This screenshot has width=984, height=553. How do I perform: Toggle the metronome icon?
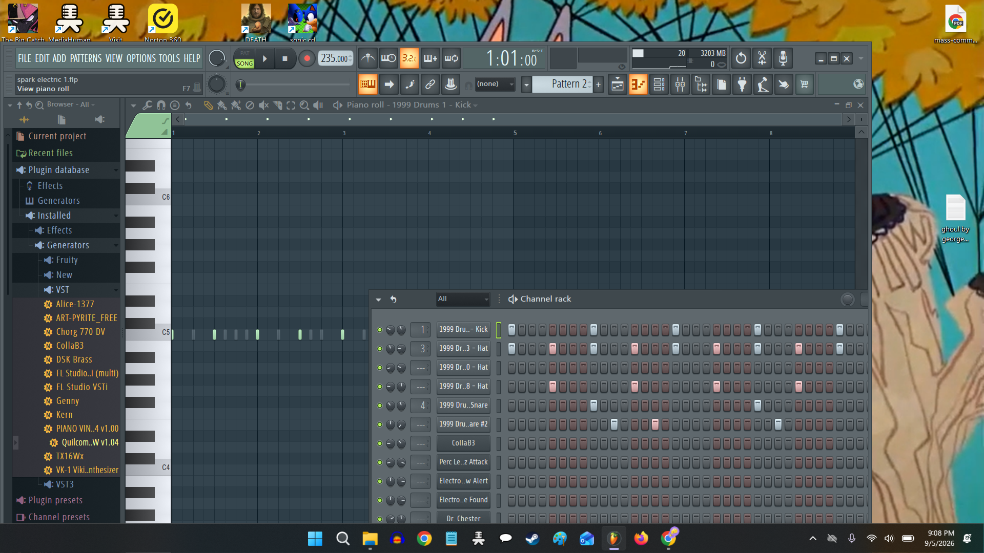[x=367, y=58]
